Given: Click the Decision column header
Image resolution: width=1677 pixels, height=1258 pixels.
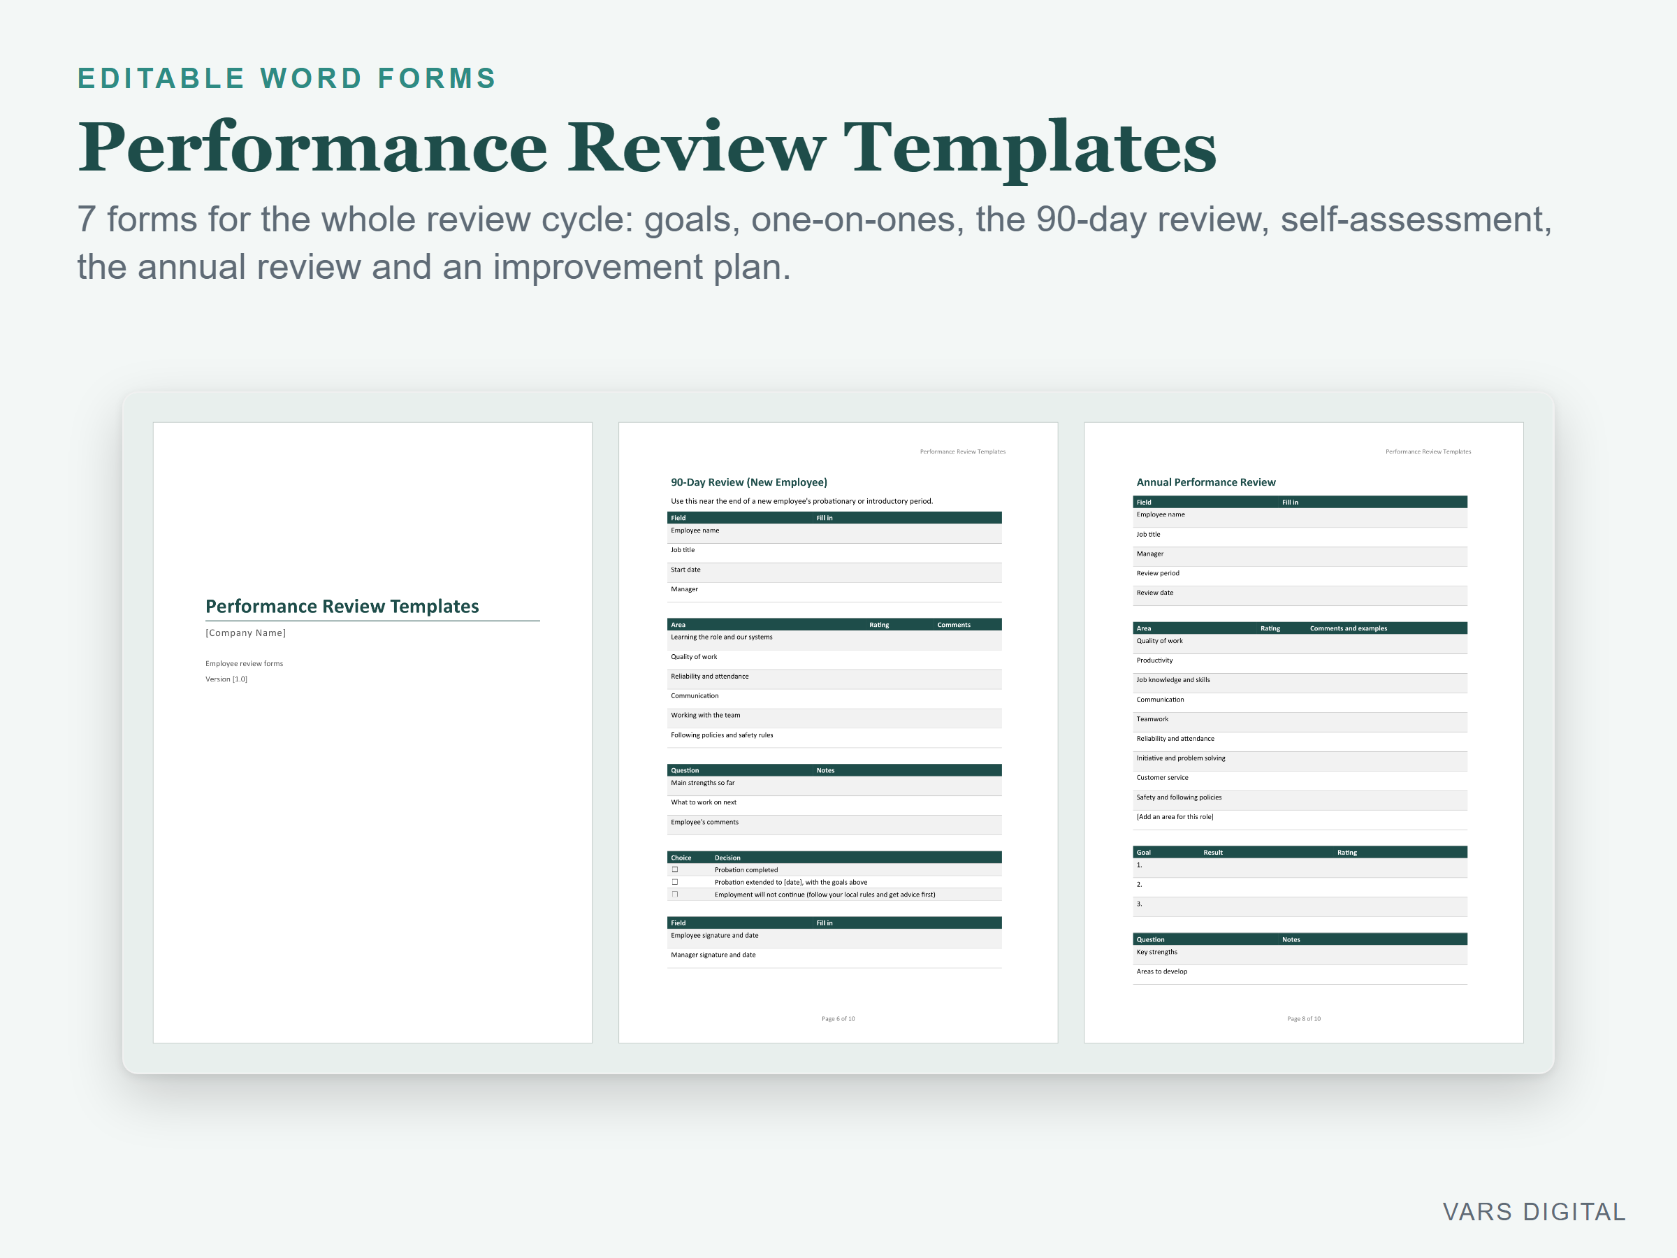Looking at the screenshot, I should click(727, 858).
